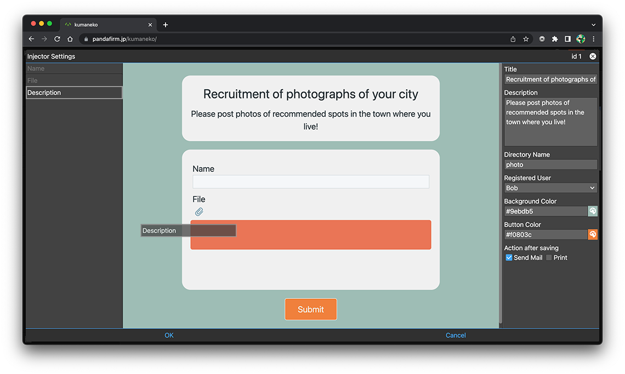Expand the Registered User dropdown
The height and width of the screenshot is (374, 625).
point(550,188)
